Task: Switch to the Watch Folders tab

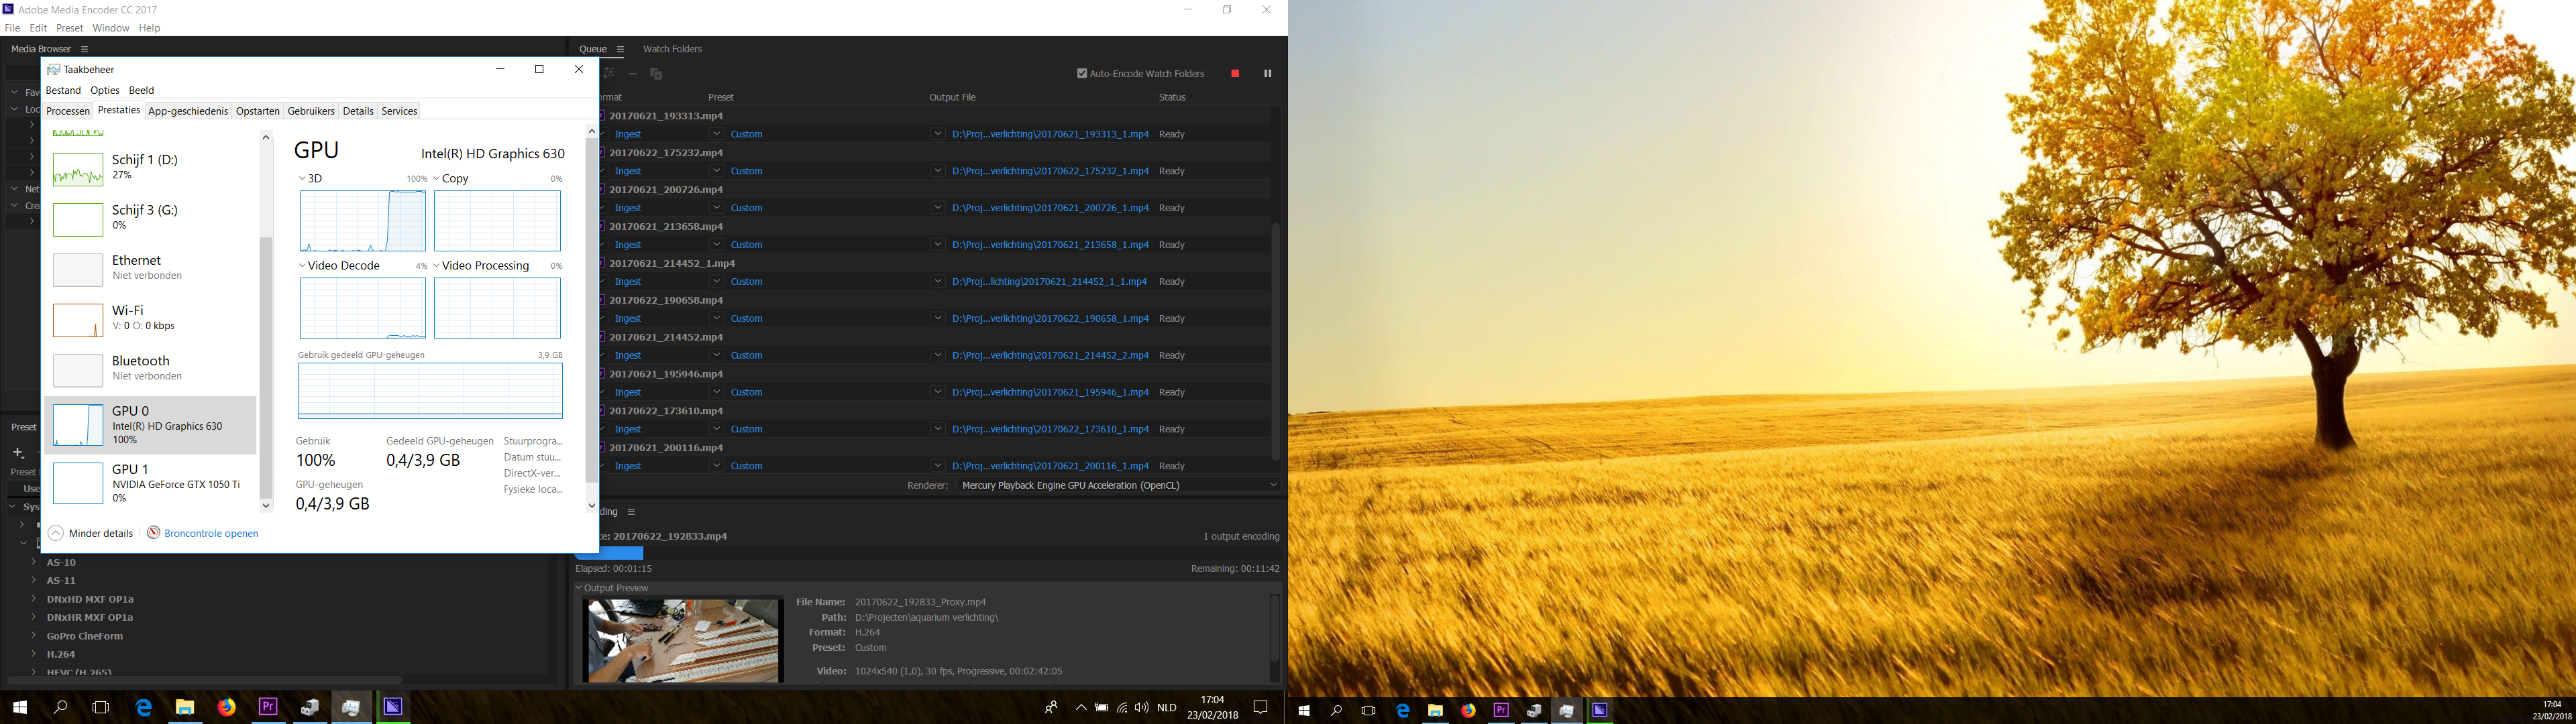Action: tap(672, 49)
